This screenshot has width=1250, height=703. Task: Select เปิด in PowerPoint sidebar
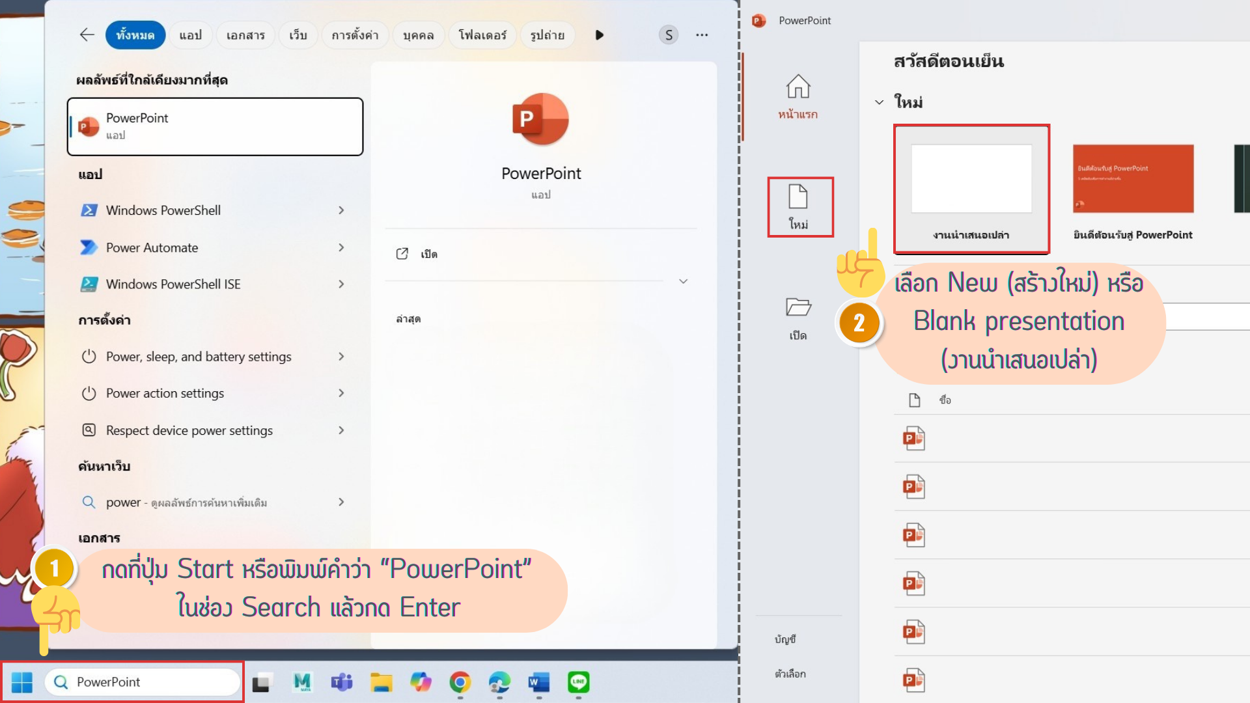click(x=798, y=318)
